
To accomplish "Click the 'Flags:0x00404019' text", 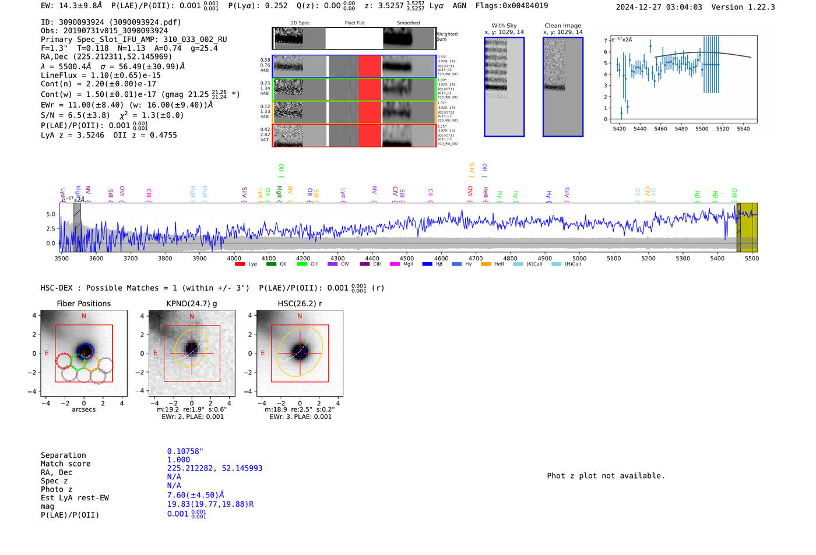I will (x=512, y=6).
